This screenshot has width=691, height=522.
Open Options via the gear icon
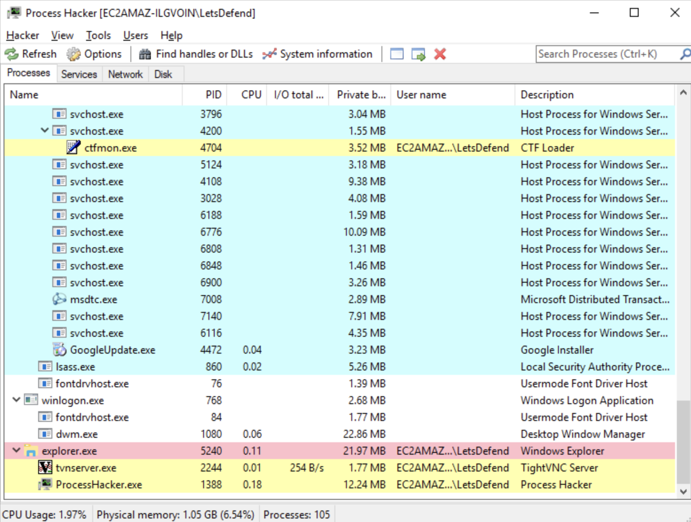coord(74,54)
